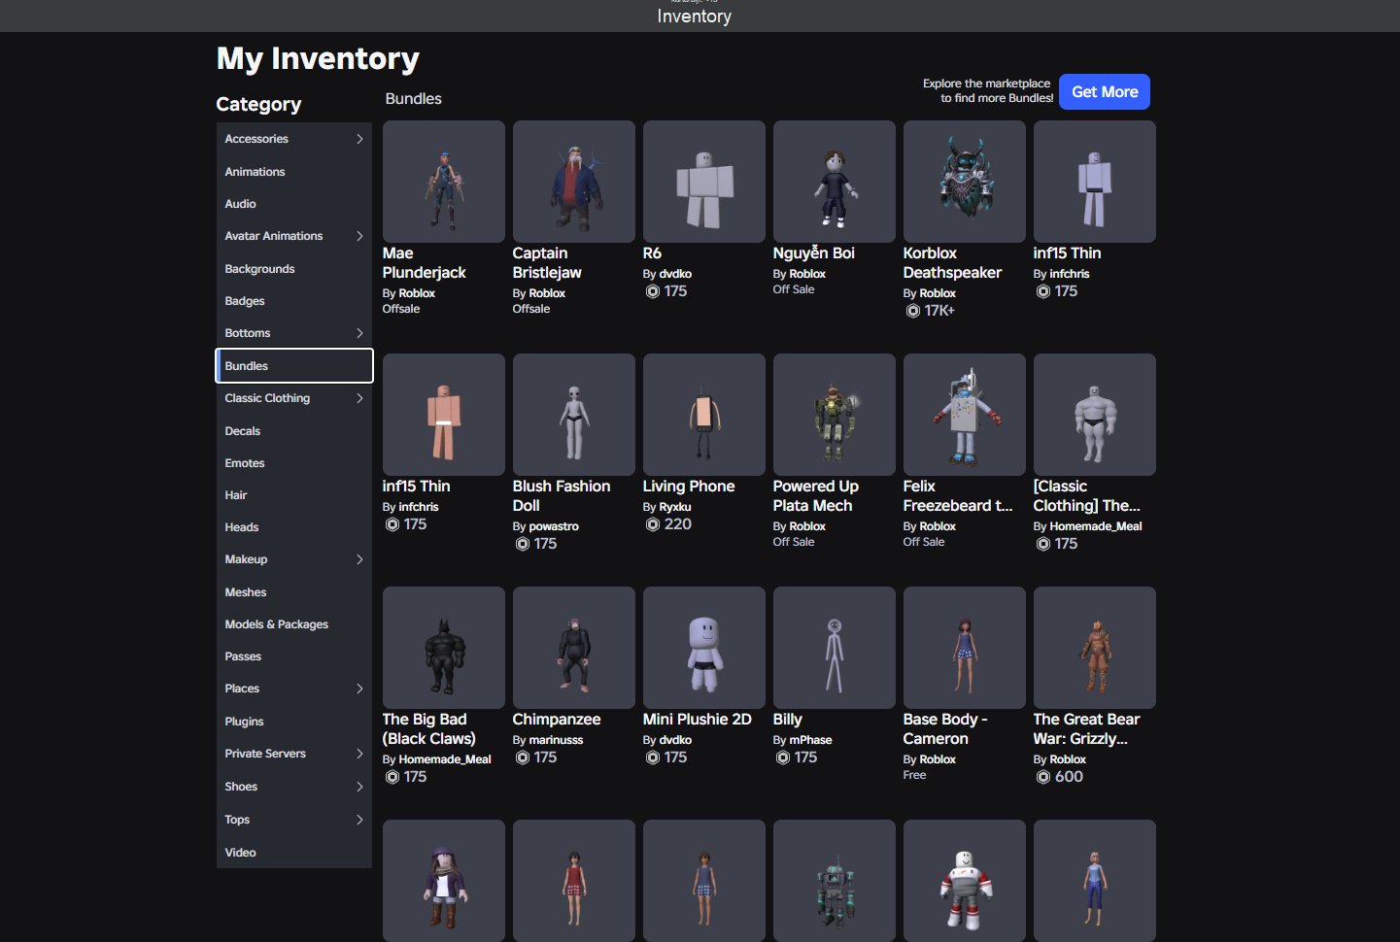Open the Mae Plunderjack bundle thumbnail

coord(444,182)
